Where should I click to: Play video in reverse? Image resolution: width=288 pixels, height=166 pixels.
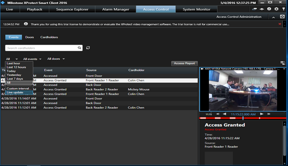click(x=224, y=114)
